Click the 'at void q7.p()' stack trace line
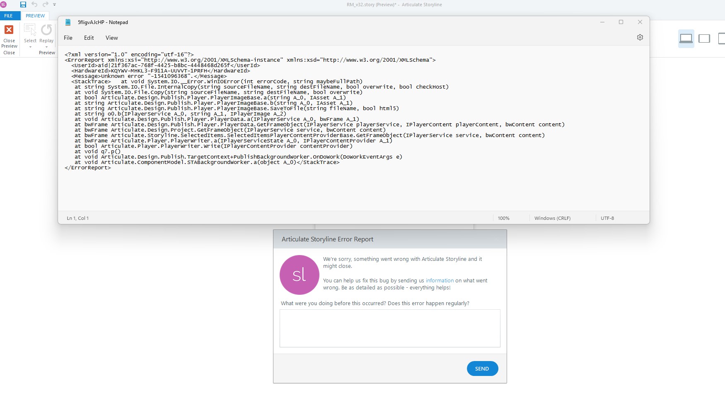 pos(98,152)
